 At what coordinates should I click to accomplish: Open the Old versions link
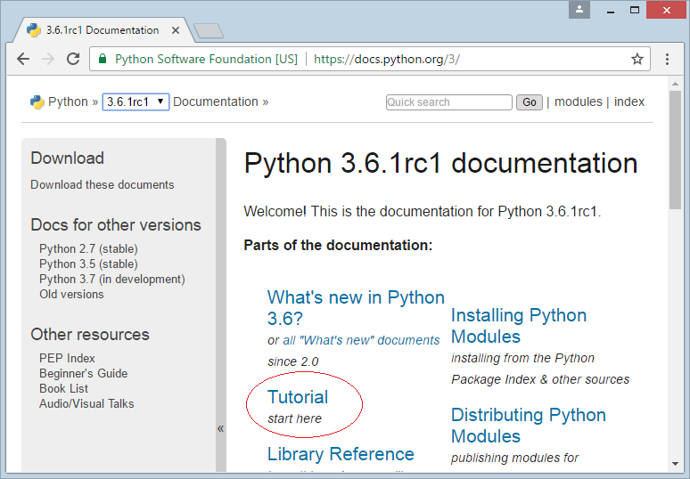[x=71, y=295]
